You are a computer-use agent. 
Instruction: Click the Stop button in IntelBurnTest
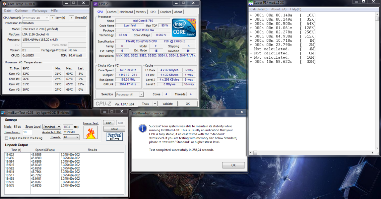point(120,123)
